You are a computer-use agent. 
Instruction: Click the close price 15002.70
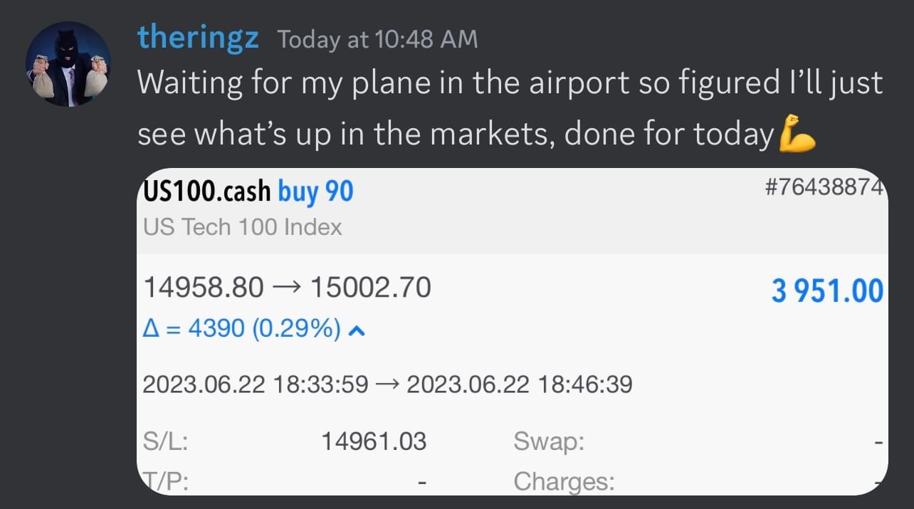[x=371, y=288]
